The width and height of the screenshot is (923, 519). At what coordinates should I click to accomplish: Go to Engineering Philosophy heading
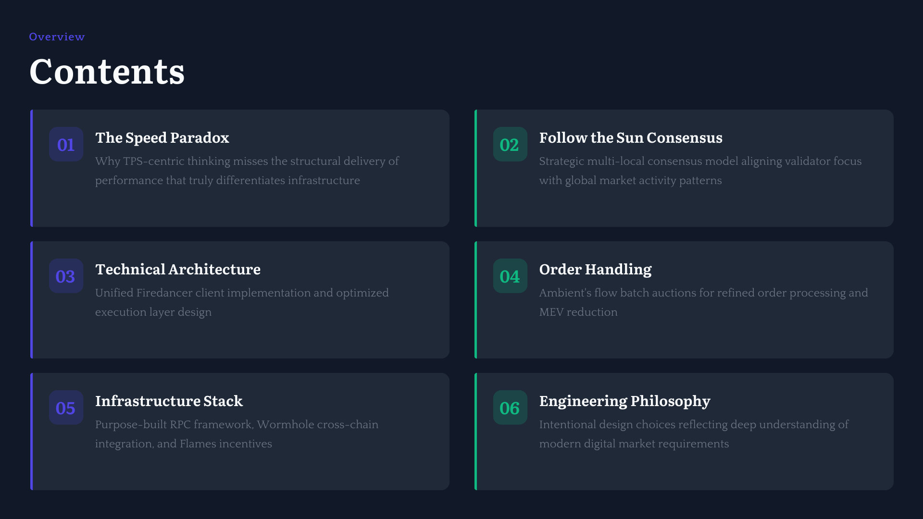pos(624,401)
